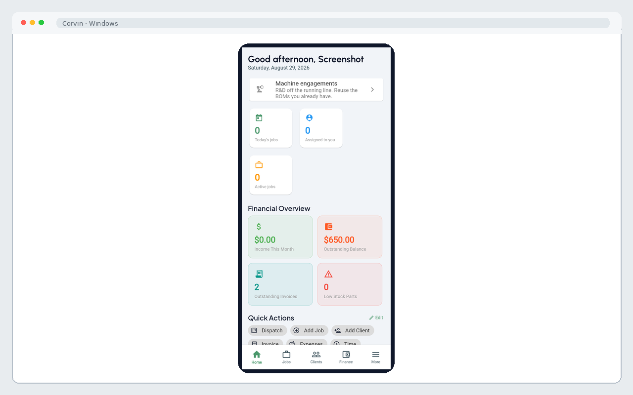This screenshot has width=633, height=395.
Task: Open the Home tab house icon
Action: tap(256, 354)
